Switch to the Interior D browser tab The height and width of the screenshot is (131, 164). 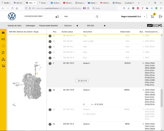pos(93,3)
